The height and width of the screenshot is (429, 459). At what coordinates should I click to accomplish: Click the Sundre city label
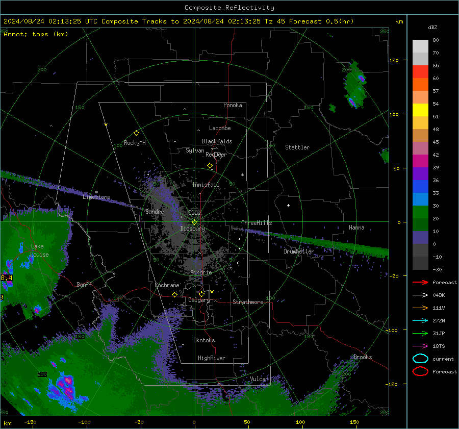[x=155, y=211]
